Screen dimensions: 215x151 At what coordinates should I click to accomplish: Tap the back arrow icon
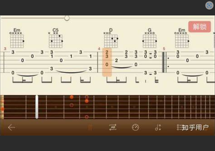(x=12, y=128)
